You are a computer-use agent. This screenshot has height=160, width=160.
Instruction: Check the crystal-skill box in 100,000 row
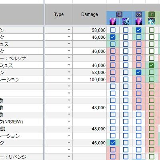[x=126, y=79]
